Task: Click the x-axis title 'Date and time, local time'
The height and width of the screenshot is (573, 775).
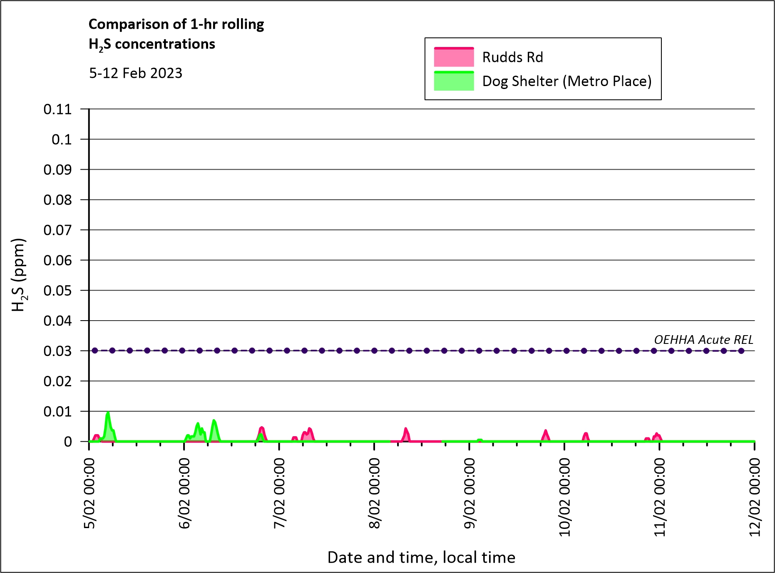Action: click(421, 557)
